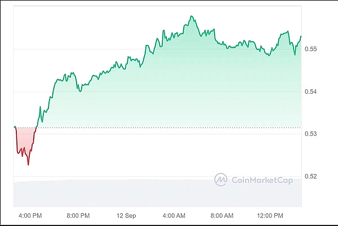The image size is (338, 226).
Task: Click the 0.55 horizontal gridline
Action: click(x=158, y=49)
